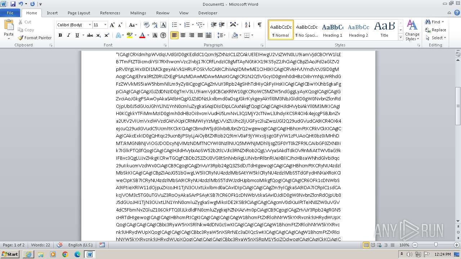Grow font size with the larger A icon
This screenshot has height=259, width=461.
click(112, 25)
